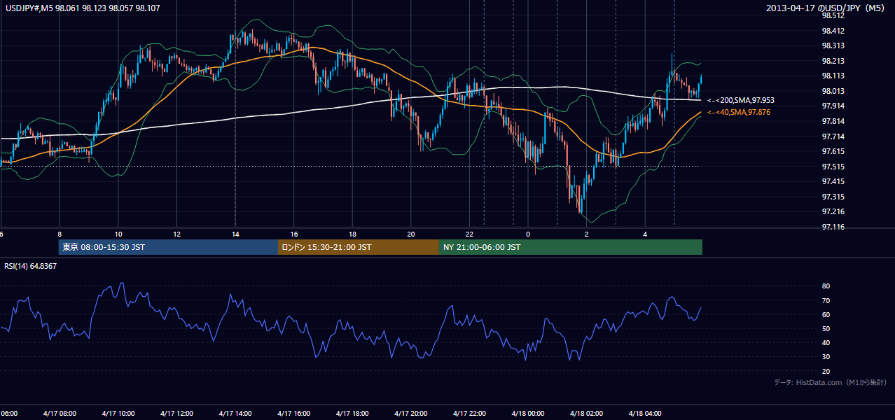Select the London 15:30-21:00 JST session bar

tap(359, 247)
